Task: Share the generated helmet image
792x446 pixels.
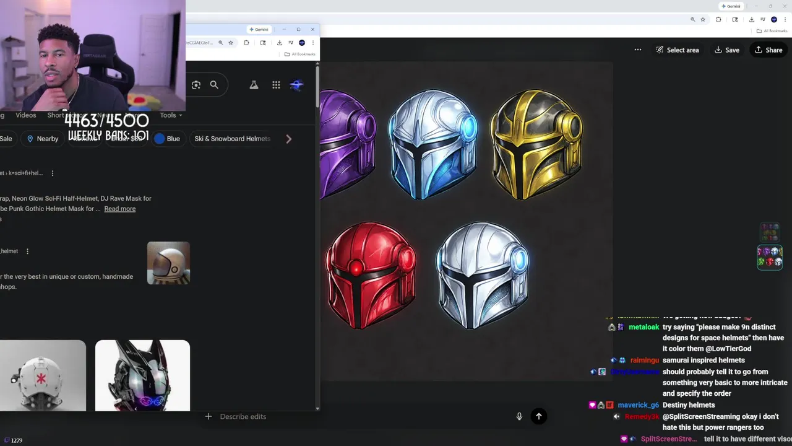Action: tap(768, 50)
